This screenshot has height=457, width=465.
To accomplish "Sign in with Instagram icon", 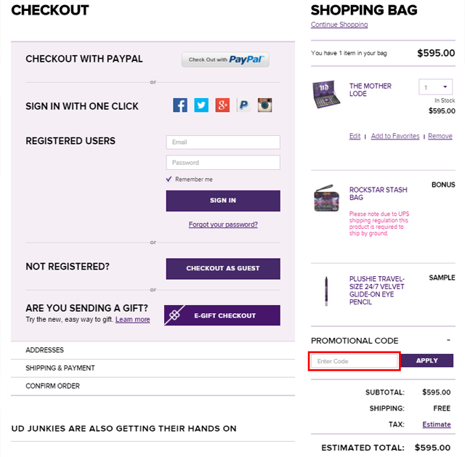I will click(x=265, y=105).
